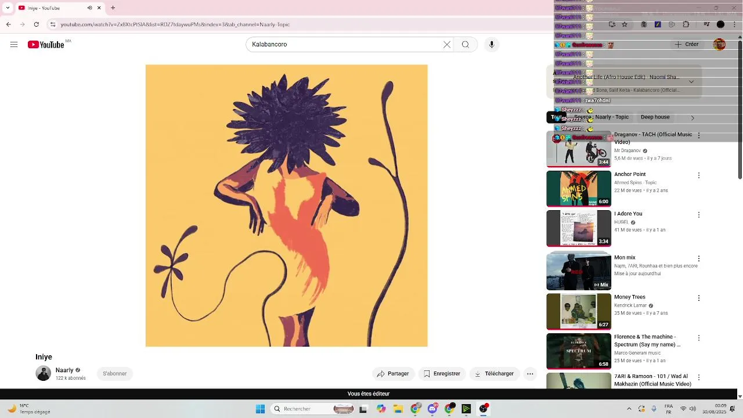Open the Anchor Point thumbnail
Viewport: 743px width, 418px height.
coord(579,189)
